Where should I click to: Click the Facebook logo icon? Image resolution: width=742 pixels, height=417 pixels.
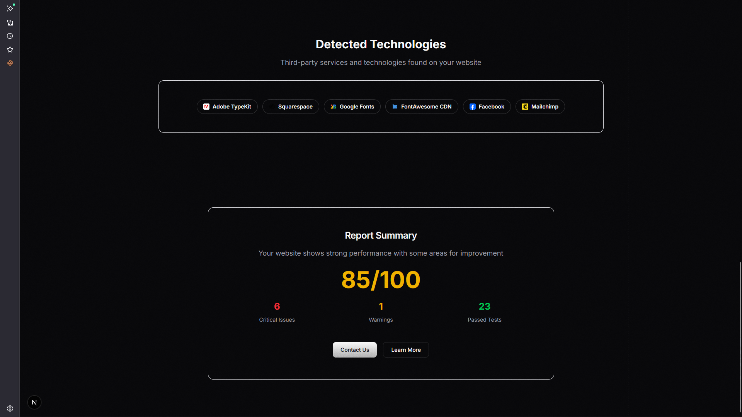pos(472,107)
